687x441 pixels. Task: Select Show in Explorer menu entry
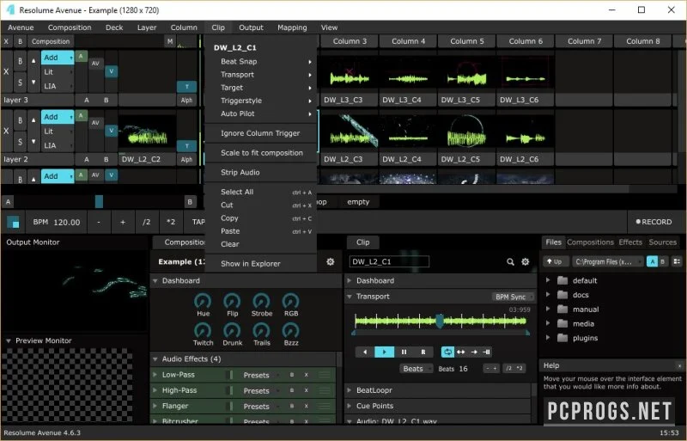(x=261, y=264)
